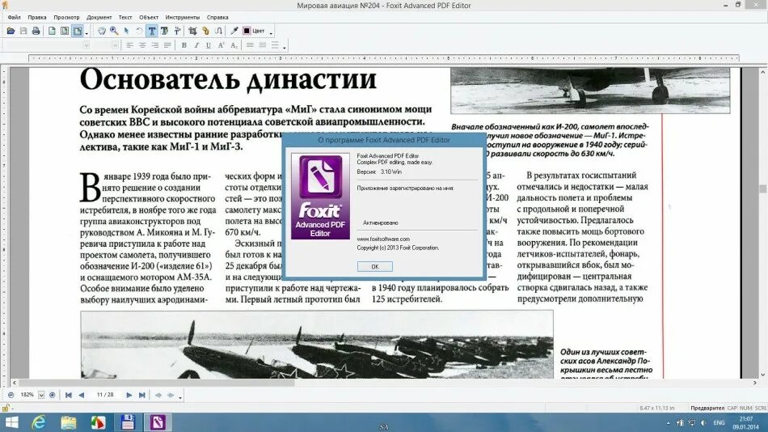Image resolution: width=768 pixels, height=432 pixels.
Task: Toggle the active Text edit tool
Action: (152, 31)
